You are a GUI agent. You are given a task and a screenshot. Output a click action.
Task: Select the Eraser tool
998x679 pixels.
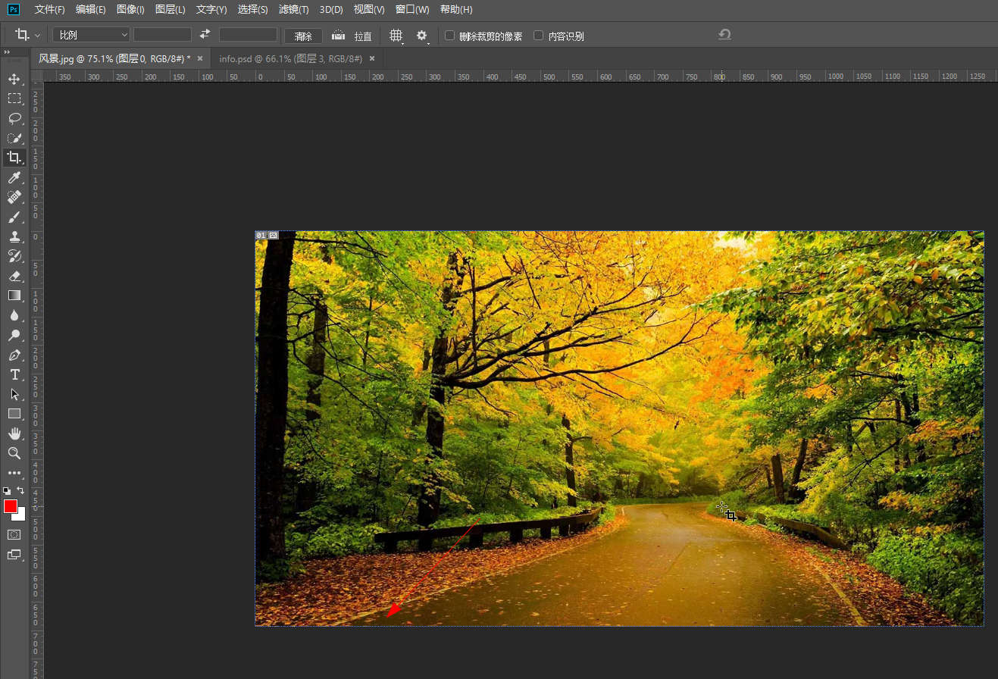pyautogui.click(x=14, y=276)
